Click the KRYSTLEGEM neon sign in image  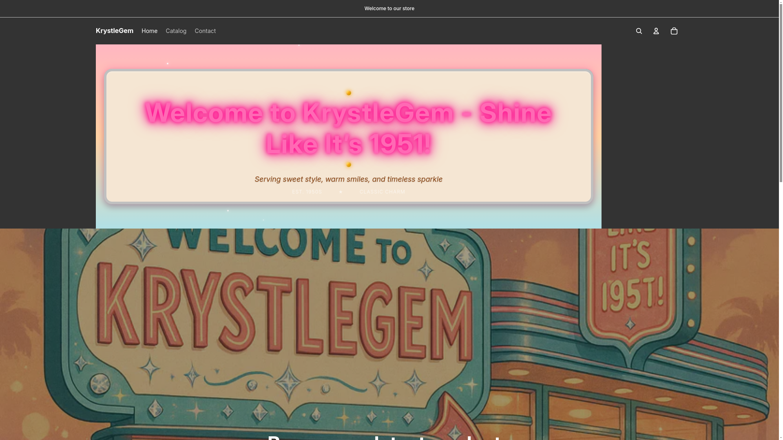click(285, 314)
